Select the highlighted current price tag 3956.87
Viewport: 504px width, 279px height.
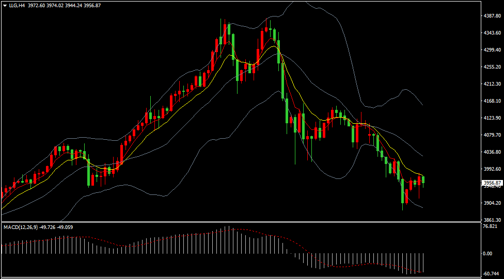(492, 183)
